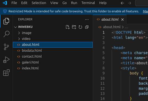Viewport: 148px width, 101px height.
Task: Refresh the Explorer file list
Action: pos(80,27)
